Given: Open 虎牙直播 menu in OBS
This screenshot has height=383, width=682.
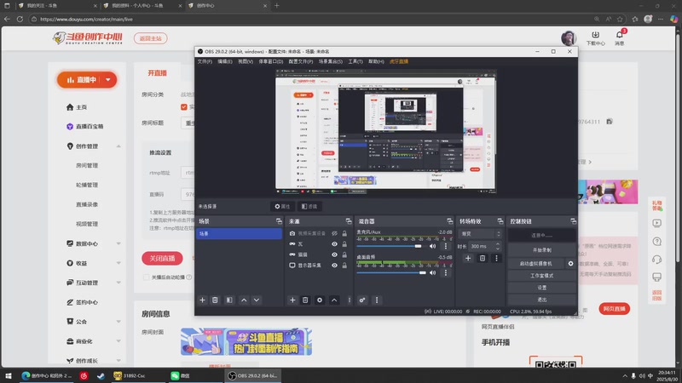Looking at the screenshot, I should coord(399,61).
